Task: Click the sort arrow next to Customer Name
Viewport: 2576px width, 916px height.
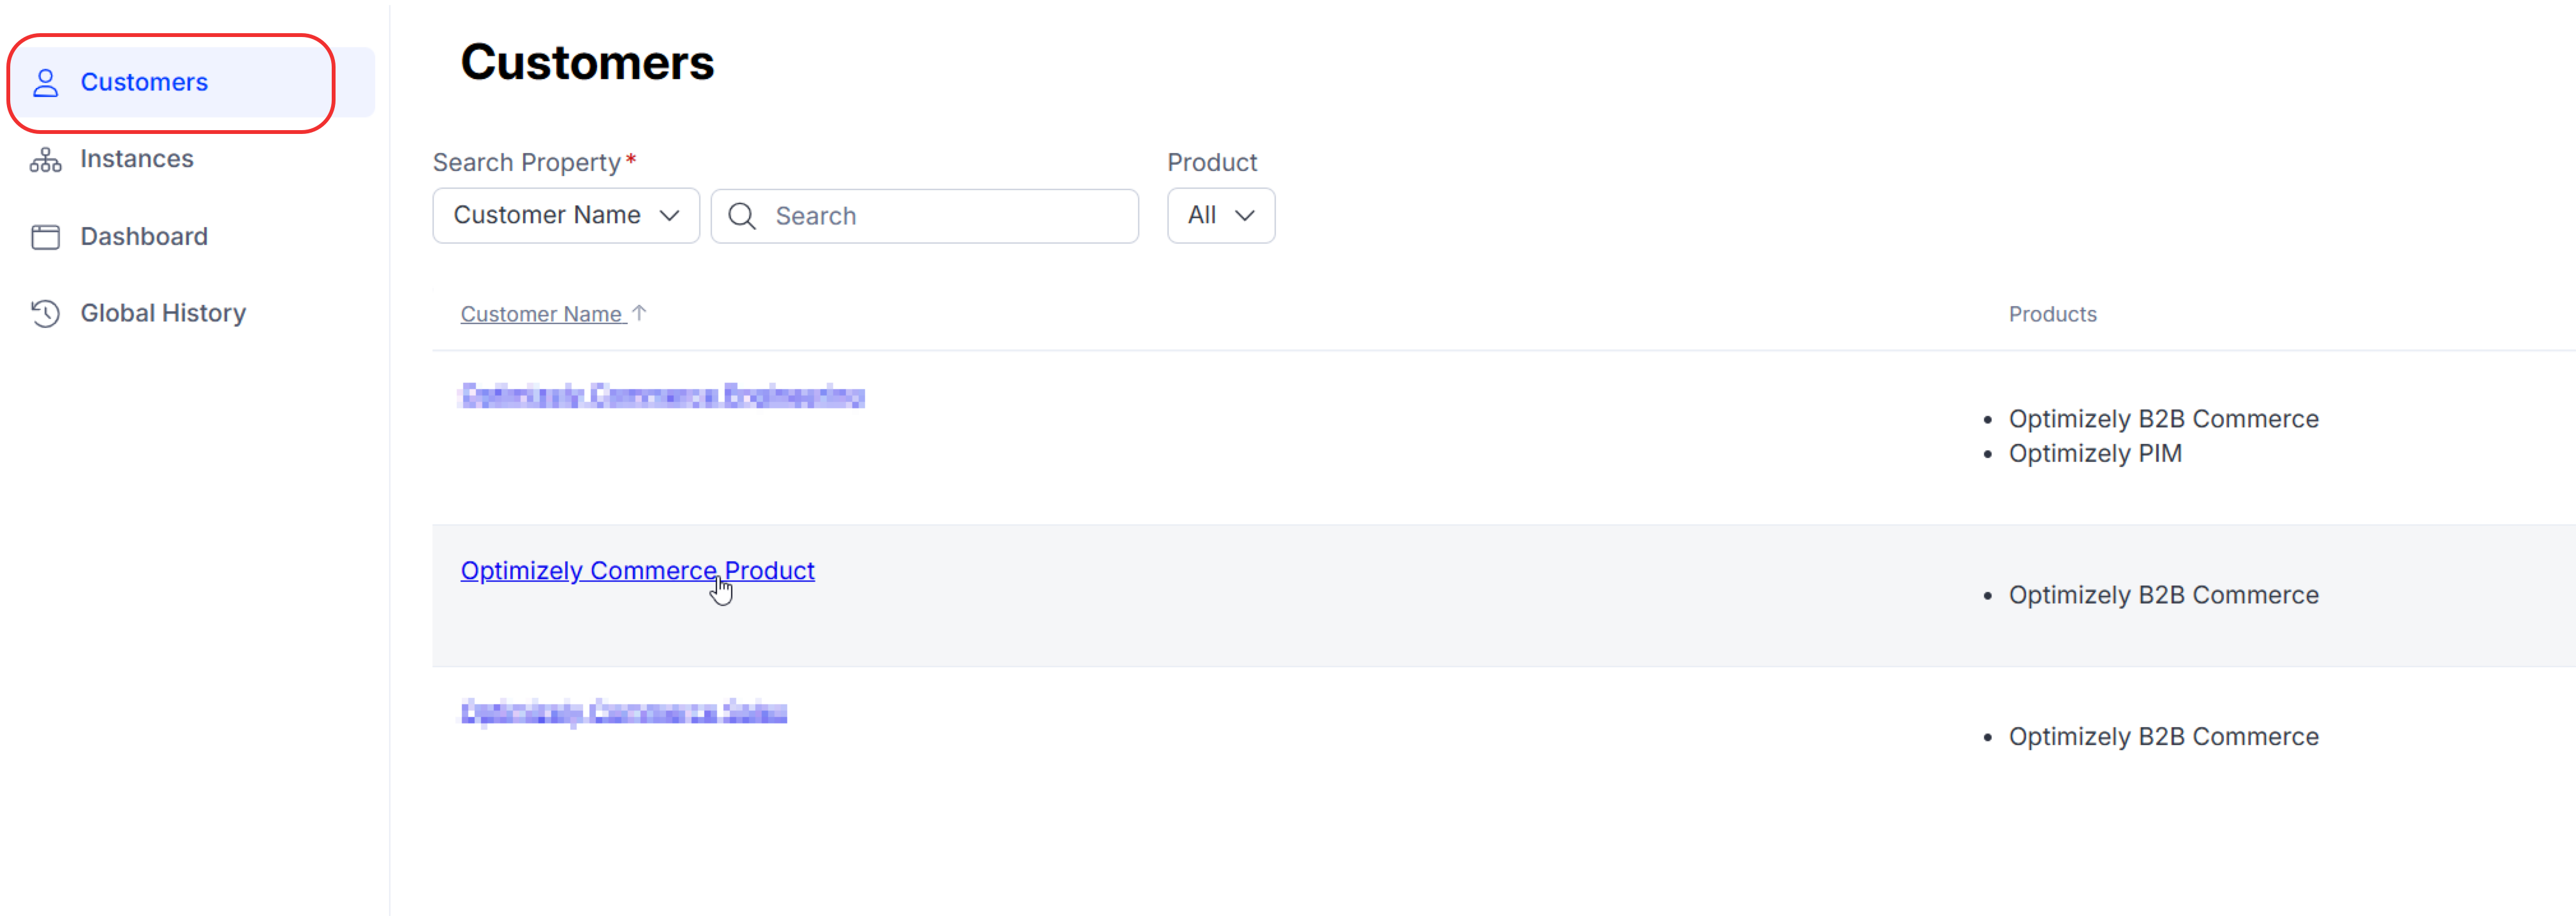Action: (x=639, y=313)
